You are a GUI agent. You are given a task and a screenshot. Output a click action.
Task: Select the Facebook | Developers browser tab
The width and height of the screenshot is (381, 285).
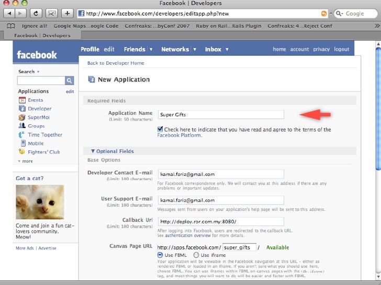(42, 35)
